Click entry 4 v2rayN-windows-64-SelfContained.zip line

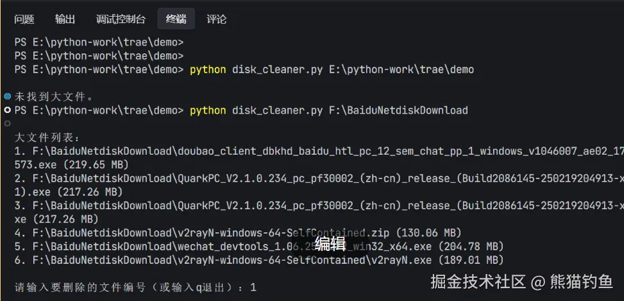(238, 233)
